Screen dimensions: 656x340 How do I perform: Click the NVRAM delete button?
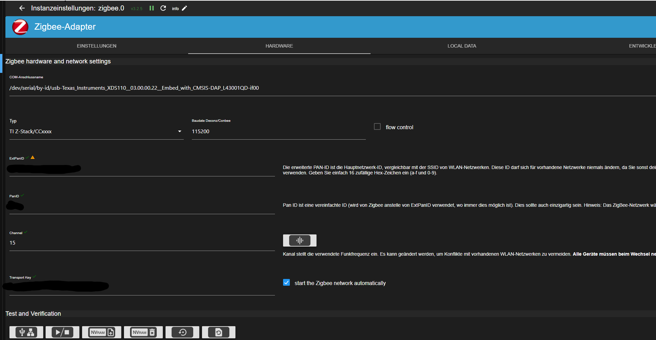point(143,332)
